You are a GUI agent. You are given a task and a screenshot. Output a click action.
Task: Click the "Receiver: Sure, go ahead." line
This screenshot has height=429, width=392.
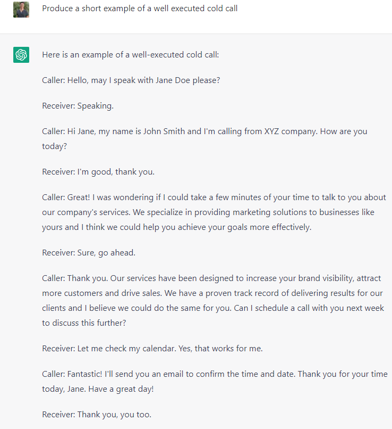pyautogui.click(x=89, y=252)
